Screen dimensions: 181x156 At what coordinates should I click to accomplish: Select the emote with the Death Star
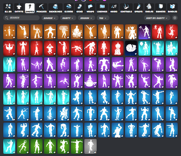[131, 48]
